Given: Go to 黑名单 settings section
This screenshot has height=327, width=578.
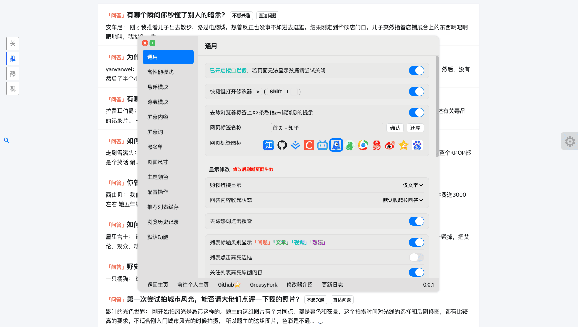Looking at the screenshot, I should click(x=168, y=147).
